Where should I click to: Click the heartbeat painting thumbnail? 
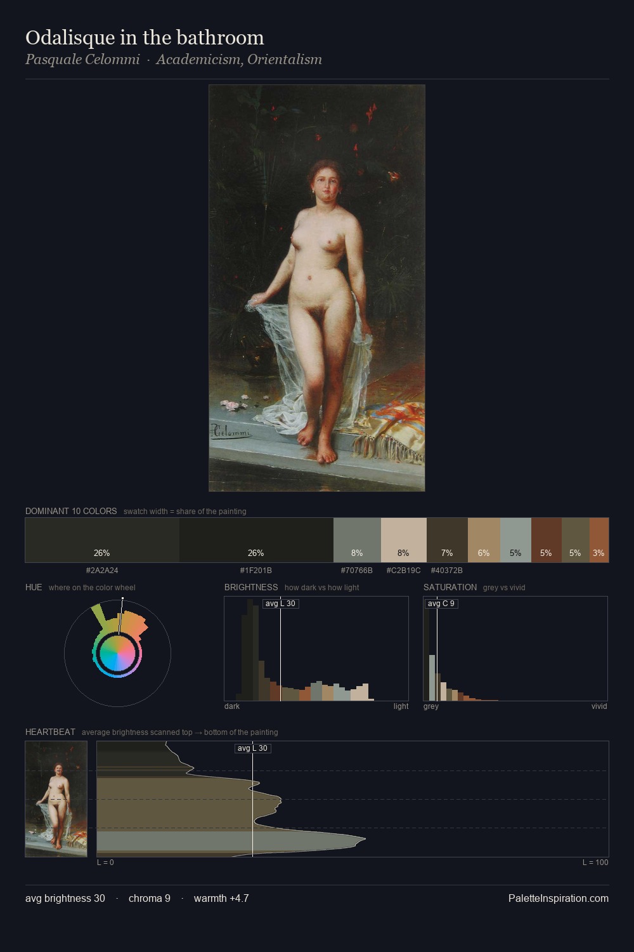click(x=56, y=799)
